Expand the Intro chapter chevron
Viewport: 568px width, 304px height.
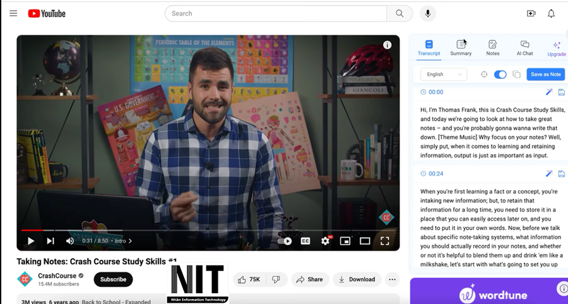tap(131, 241)
